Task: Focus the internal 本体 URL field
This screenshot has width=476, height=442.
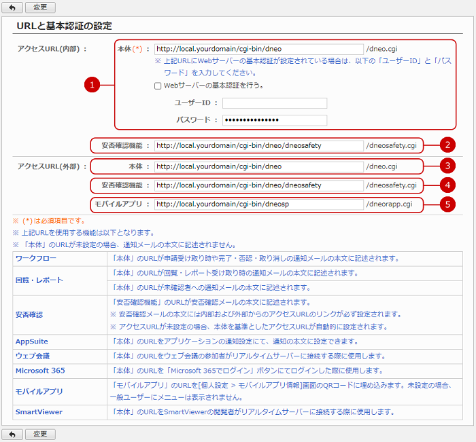Action: 258,49
